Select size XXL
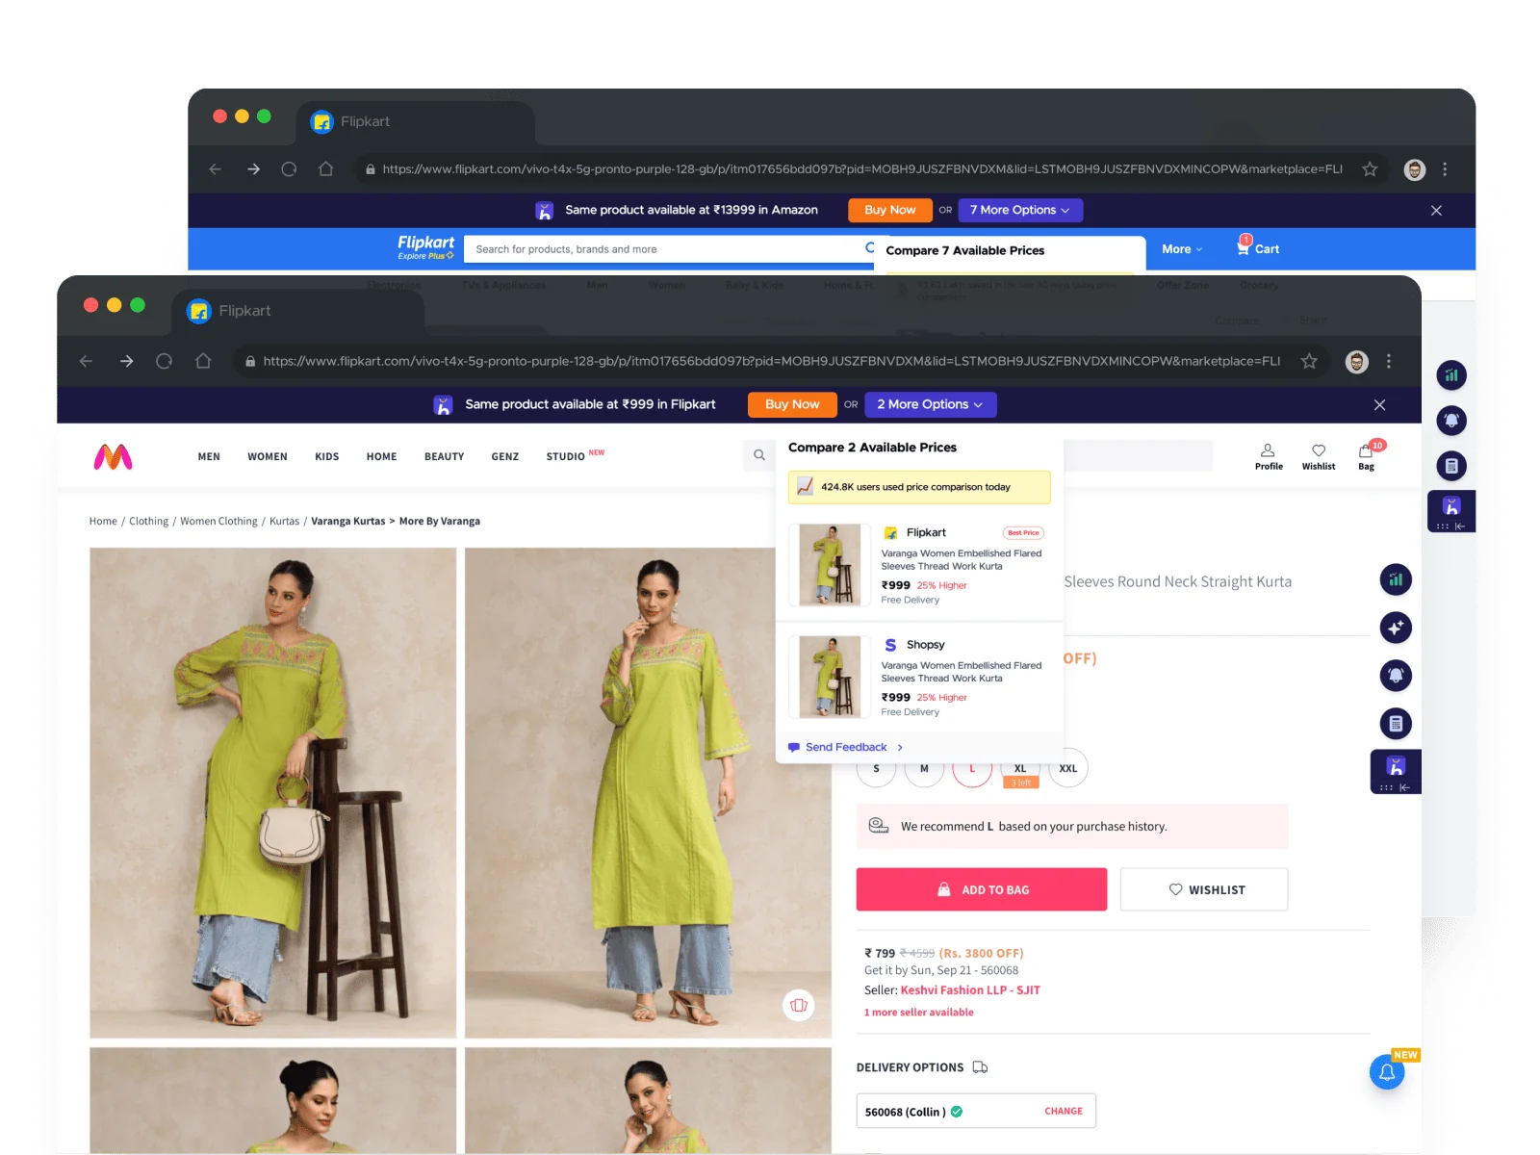 [1068, 769]
